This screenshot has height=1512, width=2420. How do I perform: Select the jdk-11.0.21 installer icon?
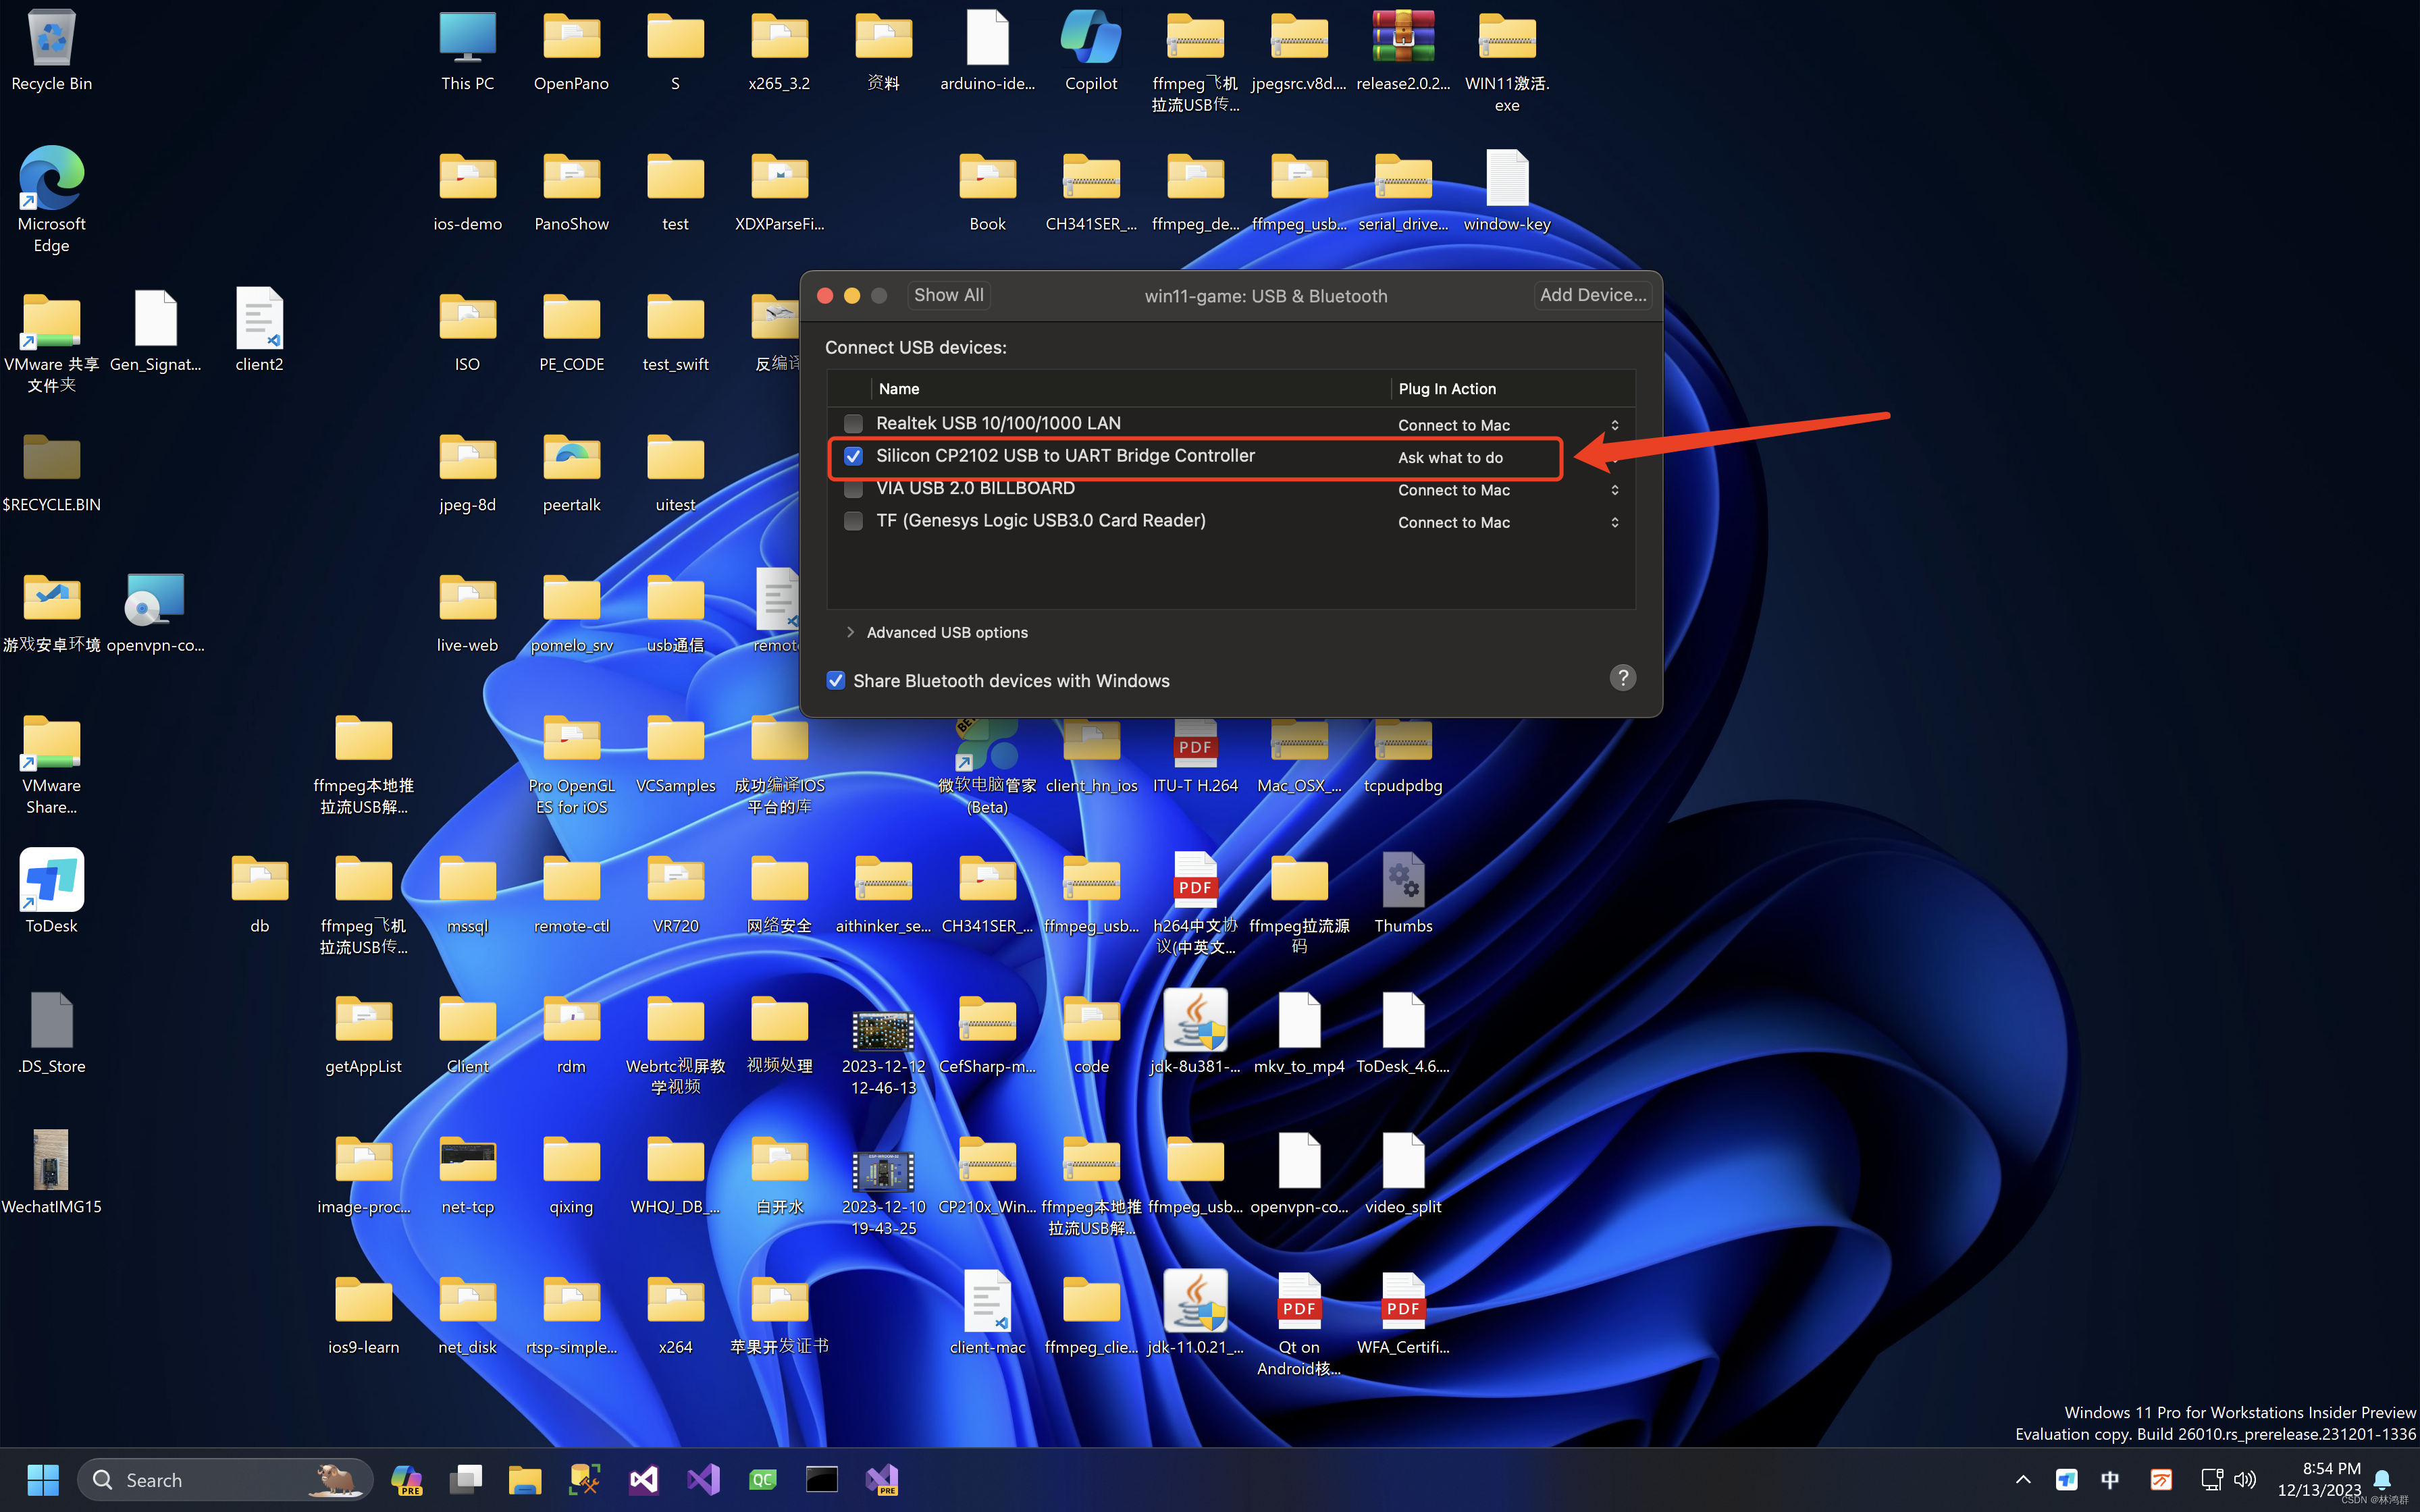(1195, 1312)
